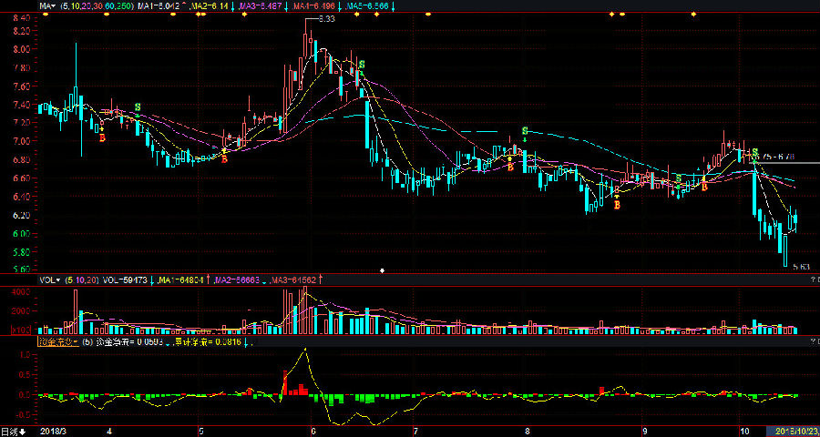Click the green S marker right of the 8.33 peak

click(362, 65)
